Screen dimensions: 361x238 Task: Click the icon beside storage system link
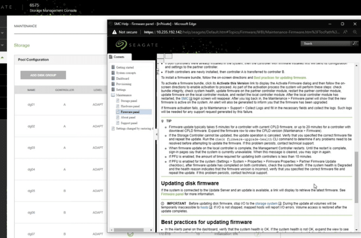(x=280, y=203)
